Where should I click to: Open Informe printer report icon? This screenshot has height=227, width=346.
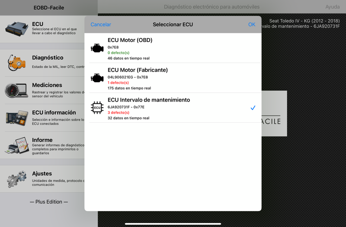[x=17, y=146]
